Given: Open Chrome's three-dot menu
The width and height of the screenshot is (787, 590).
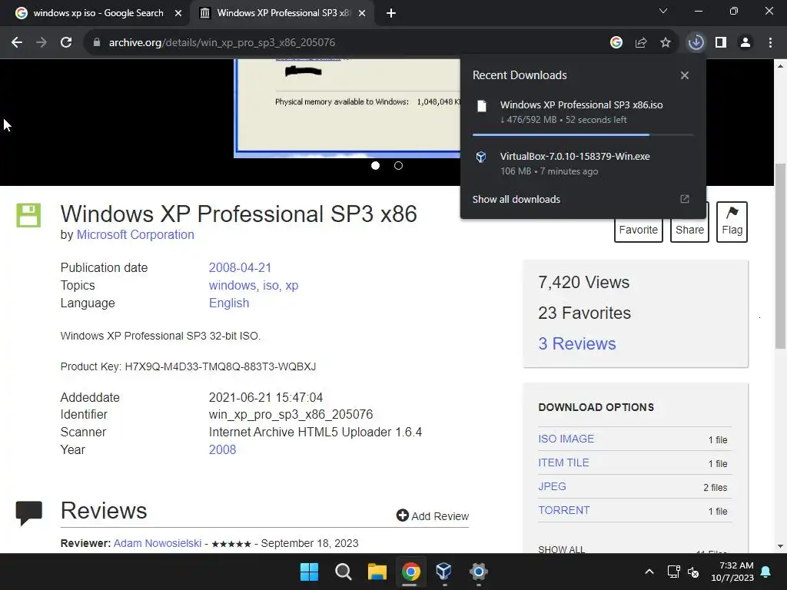Looking at the screenshot, I should pos(770,43).
